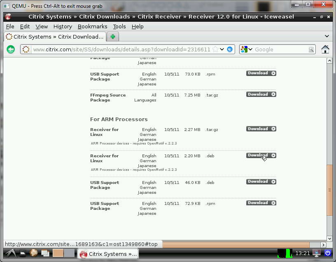Viewport: 336px width, 262px height.
Task: Open the Tools menu
Action: pyautogui.click(x=119, y=27)
